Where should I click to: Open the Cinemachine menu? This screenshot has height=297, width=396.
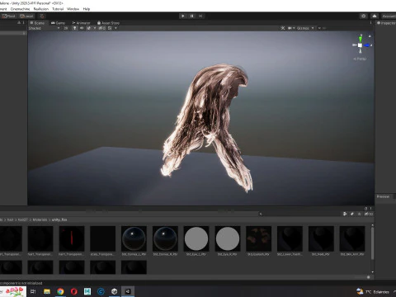[x=20, y=9]
